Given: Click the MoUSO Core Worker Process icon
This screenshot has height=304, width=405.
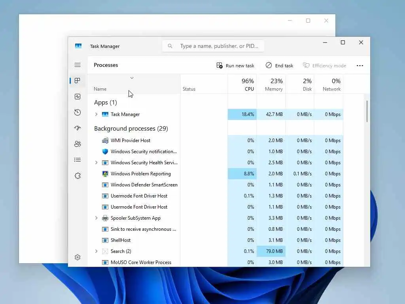Looking at the screenshot, I should (x=105, y=262).
